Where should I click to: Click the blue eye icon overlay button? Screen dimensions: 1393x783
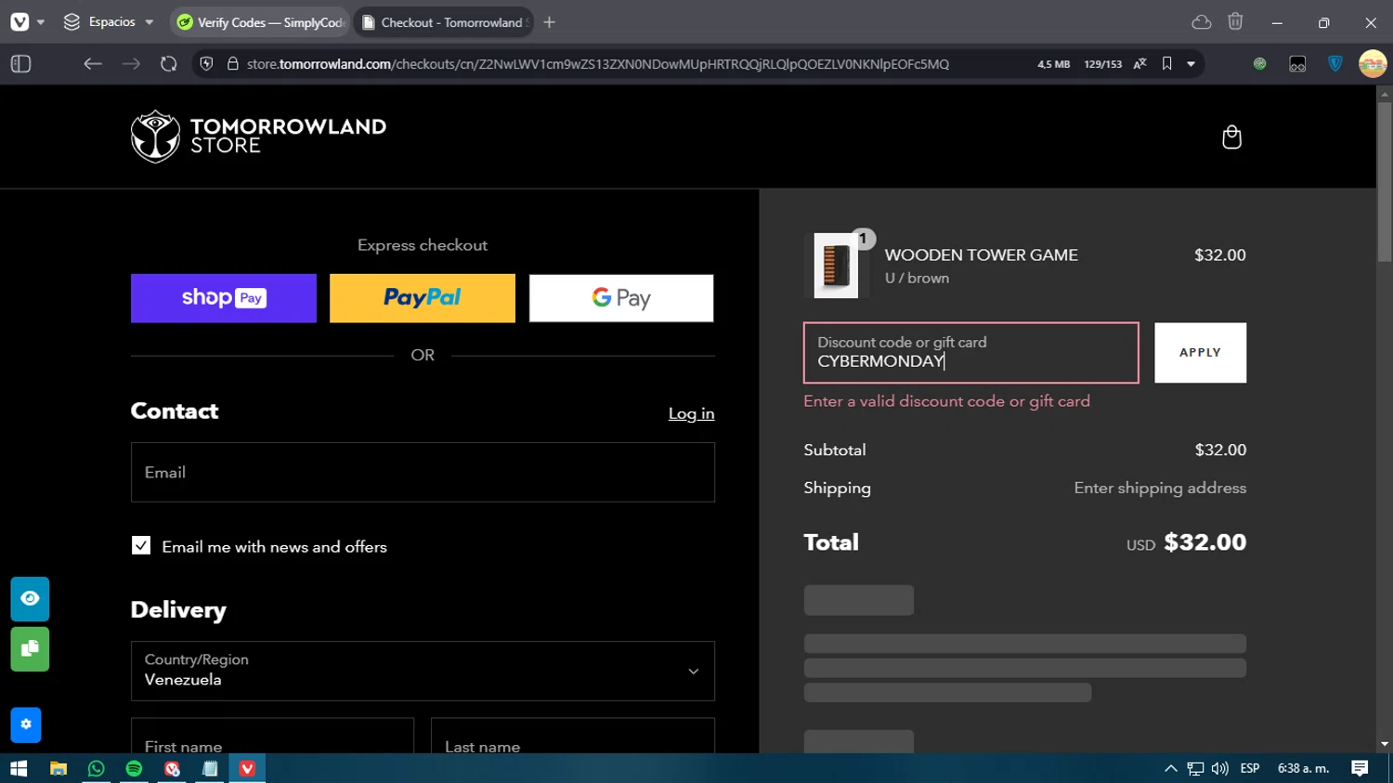coord(30,599)
